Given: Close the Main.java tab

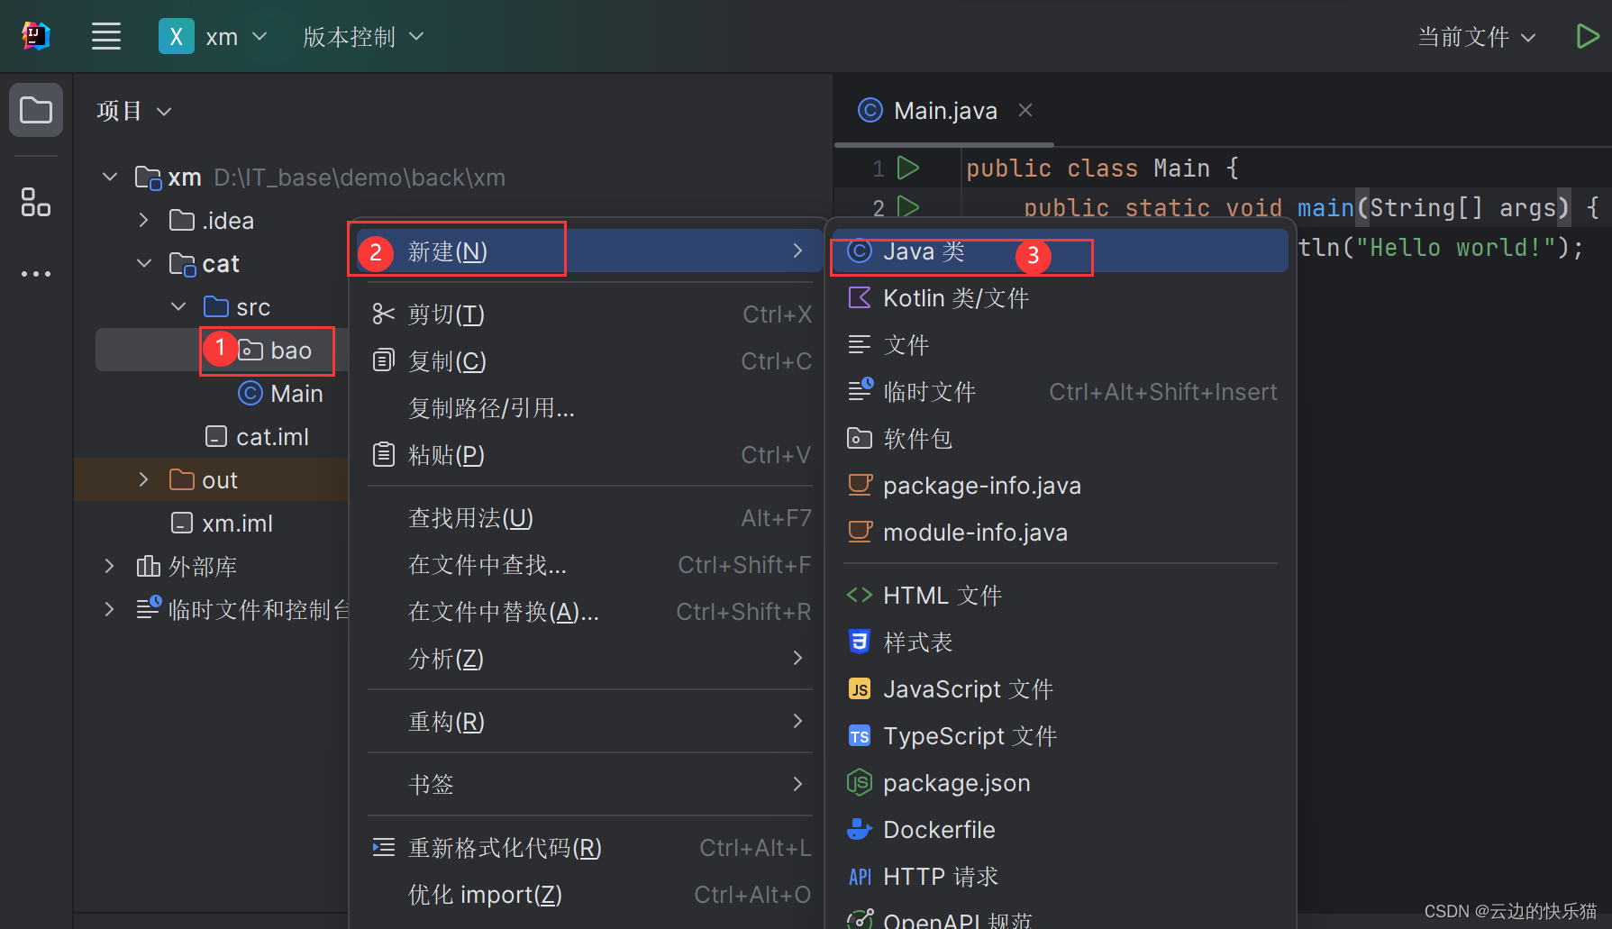Looking at the screenshot, I should [1025, 110].
